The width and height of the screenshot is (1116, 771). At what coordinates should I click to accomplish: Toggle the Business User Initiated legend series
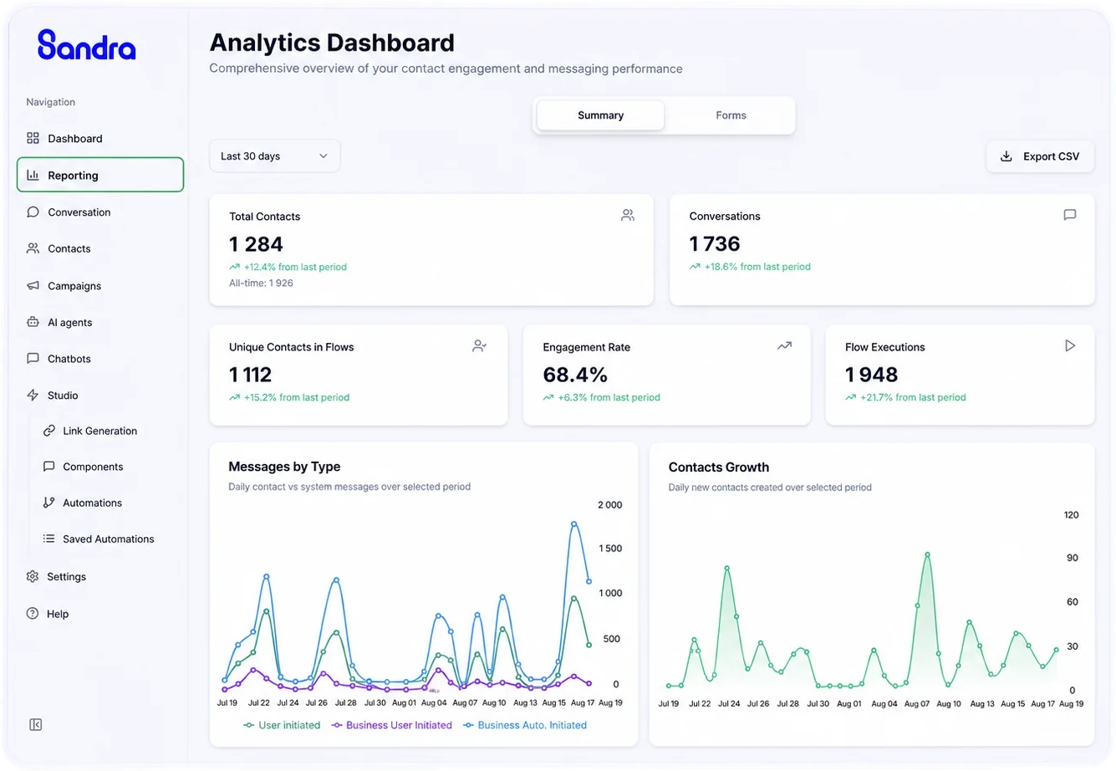coord(391,725)
